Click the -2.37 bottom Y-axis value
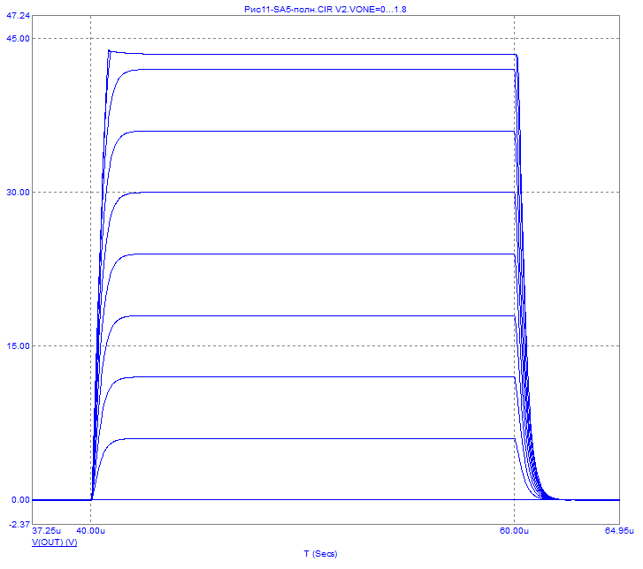The image size is (643, 569). [19, 524]
